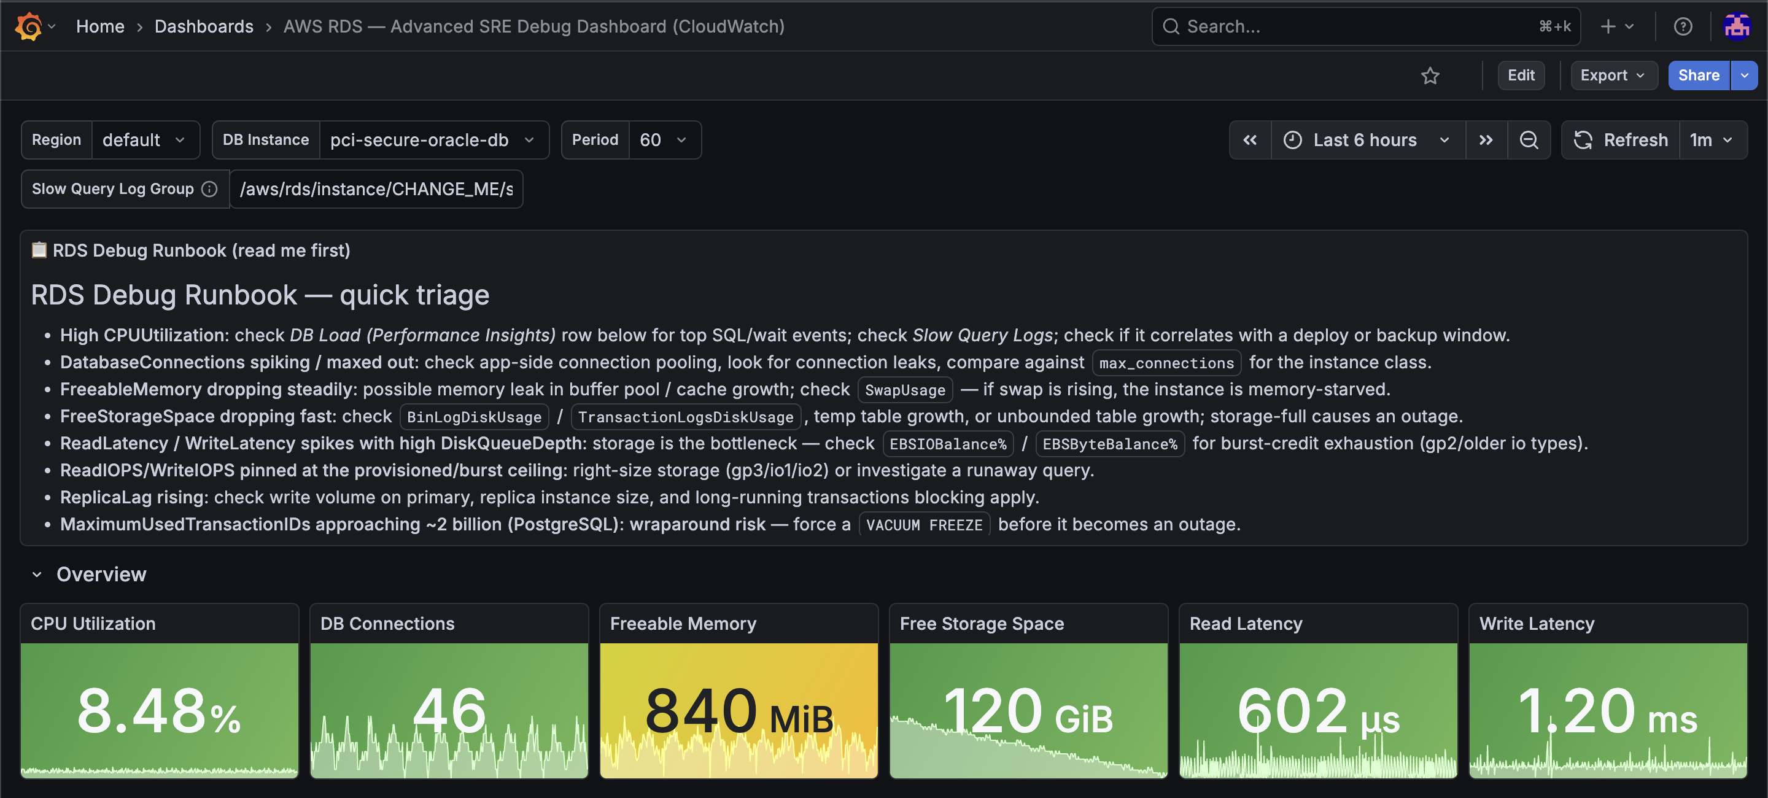
Task: Click the clock icon in time picker
Action: [1292, 140]
